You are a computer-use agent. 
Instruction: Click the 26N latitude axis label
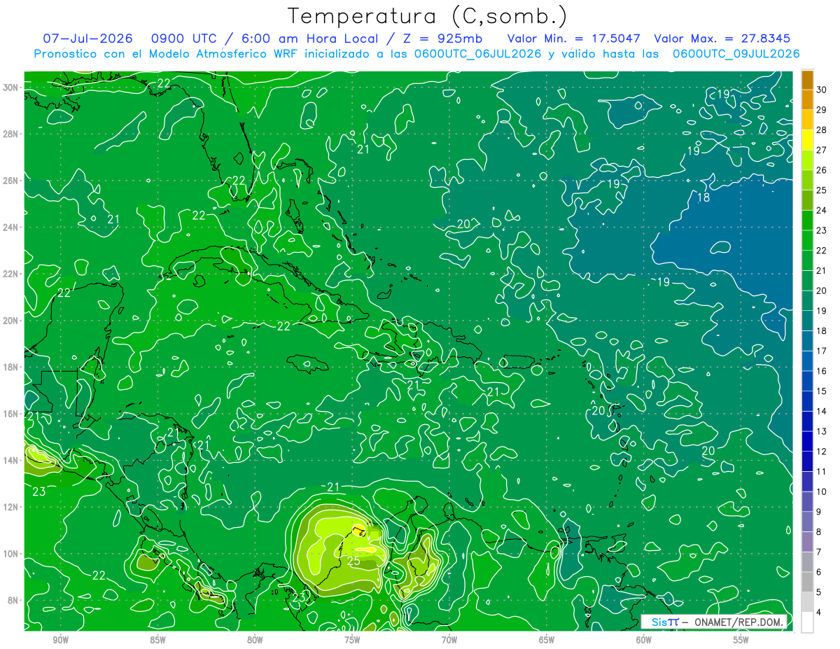11,181
